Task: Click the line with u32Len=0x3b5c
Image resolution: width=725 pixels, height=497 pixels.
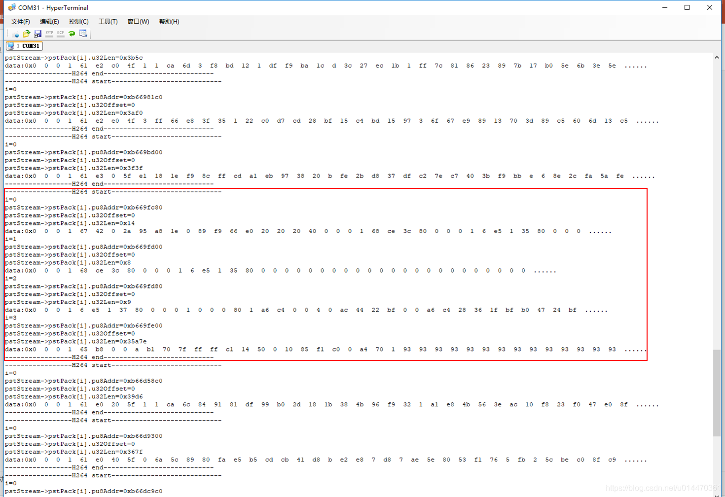Action: pyautogui.click(x=74, y=58)
